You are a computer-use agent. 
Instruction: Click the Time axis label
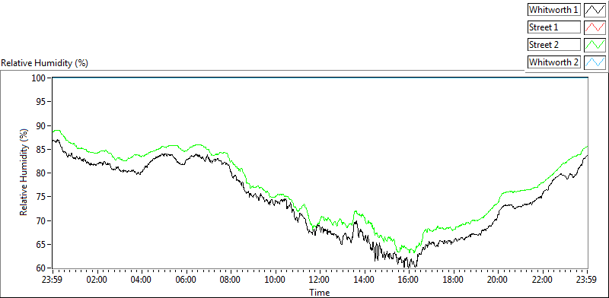pos(320,292)
